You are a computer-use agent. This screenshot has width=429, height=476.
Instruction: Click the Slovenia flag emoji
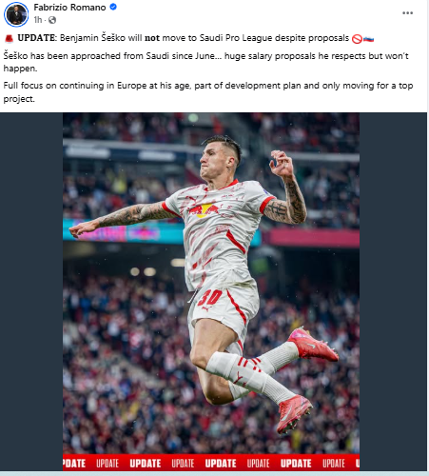(x=368, y=39)
